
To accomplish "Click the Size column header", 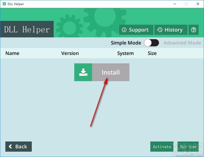I will tap(152, 53).
